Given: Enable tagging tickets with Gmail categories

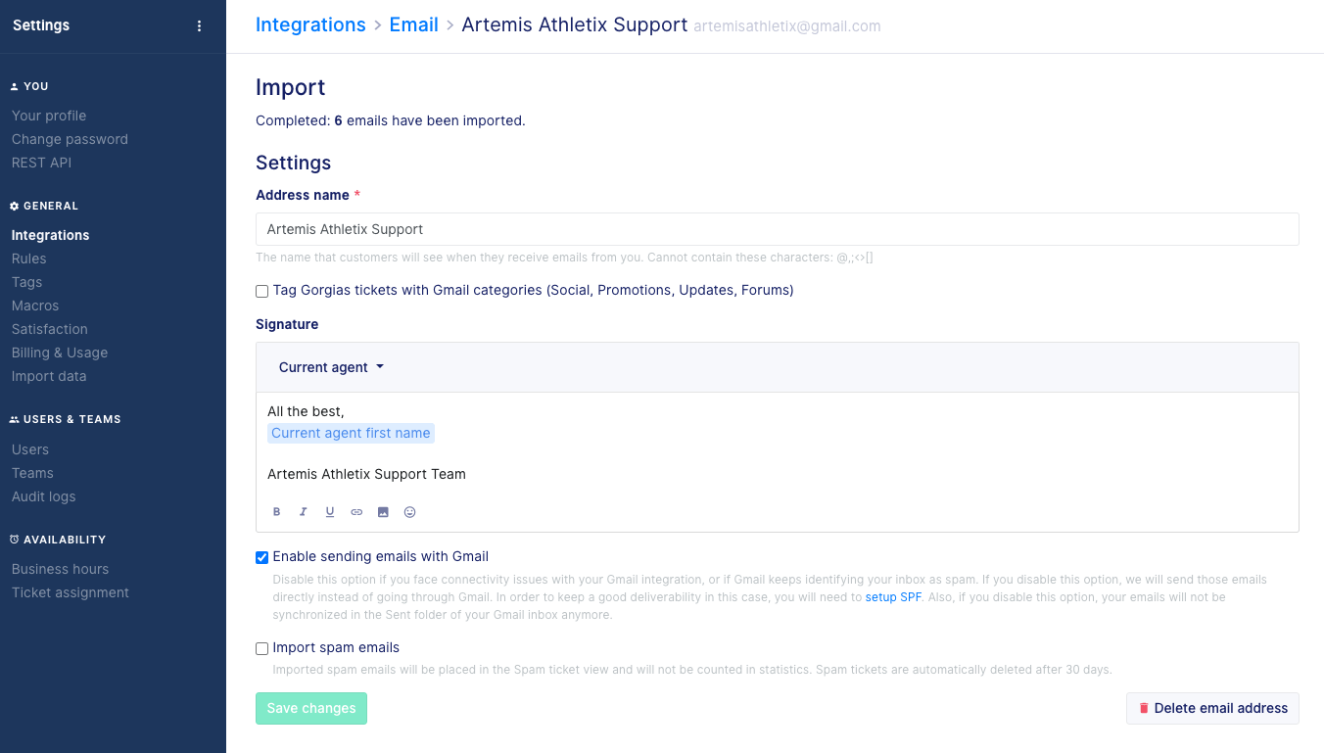Looking at the screenshot, I should tap(262, 291).
